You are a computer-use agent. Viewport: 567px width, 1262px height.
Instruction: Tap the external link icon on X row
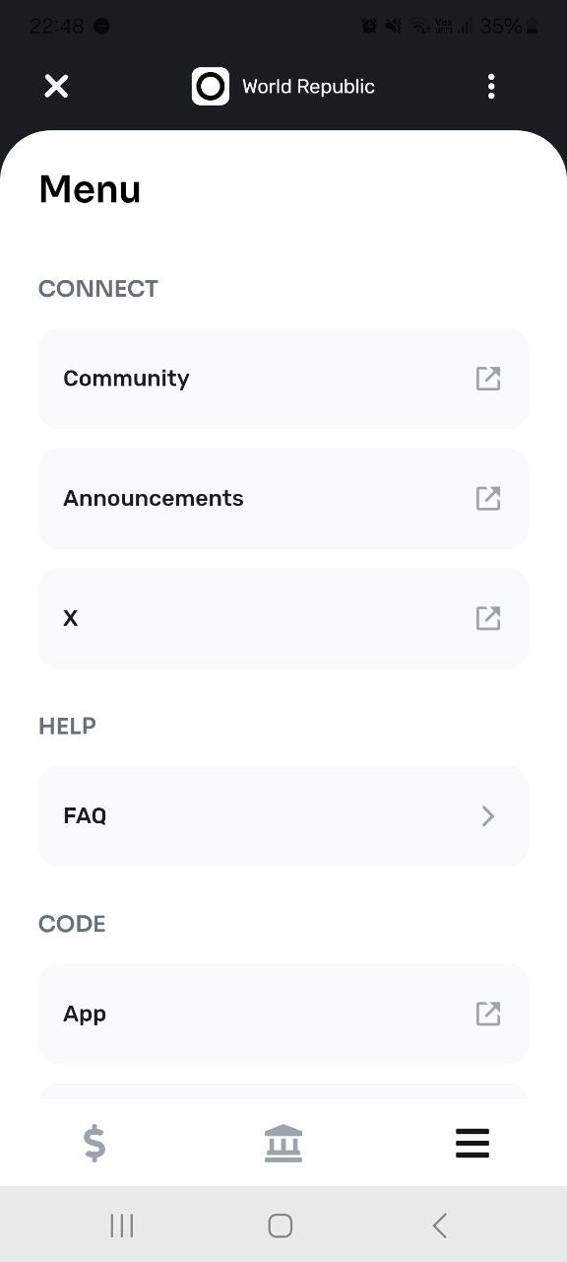point(488,618)
